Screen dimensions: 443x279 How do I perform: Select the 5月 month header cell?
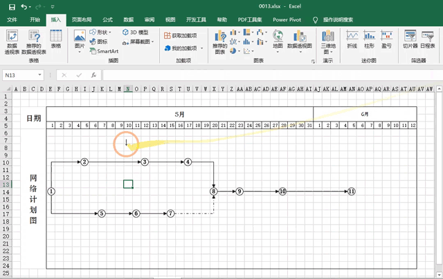pyautogui.click(x=180, y=114)
